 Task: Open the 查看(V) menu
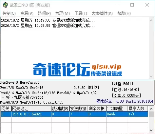tap(27, 13)
